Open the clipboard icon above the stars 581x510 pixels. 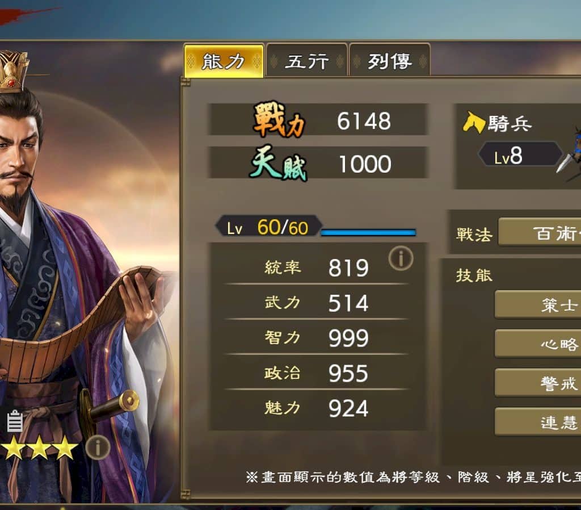coord(15,421)
